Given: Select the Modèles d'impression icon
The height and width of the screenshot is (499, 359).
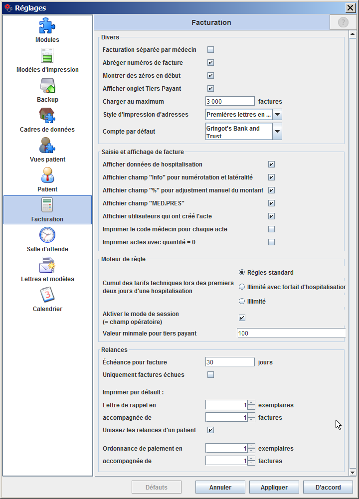Looking at the screenshot, I should point(47,55).
